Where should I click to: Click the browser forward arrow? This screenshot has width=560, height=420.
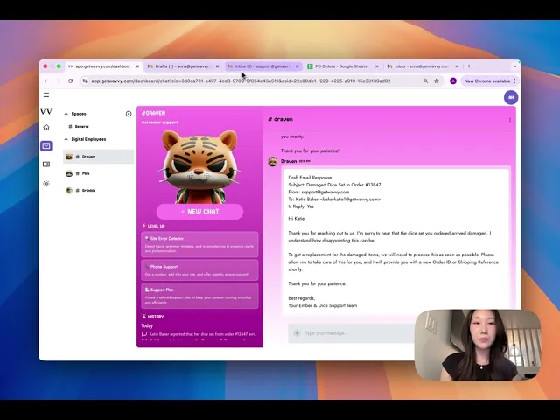coord(59,81)
